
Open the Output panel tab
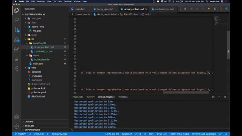90,97
